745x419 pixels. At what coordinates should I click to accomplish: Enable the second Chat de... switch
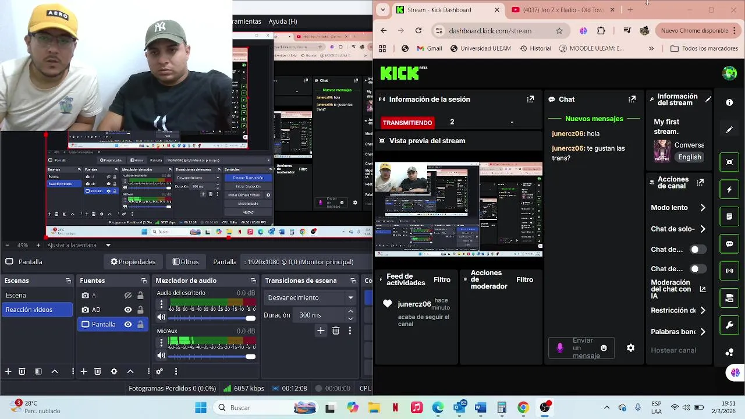(697, 269)
